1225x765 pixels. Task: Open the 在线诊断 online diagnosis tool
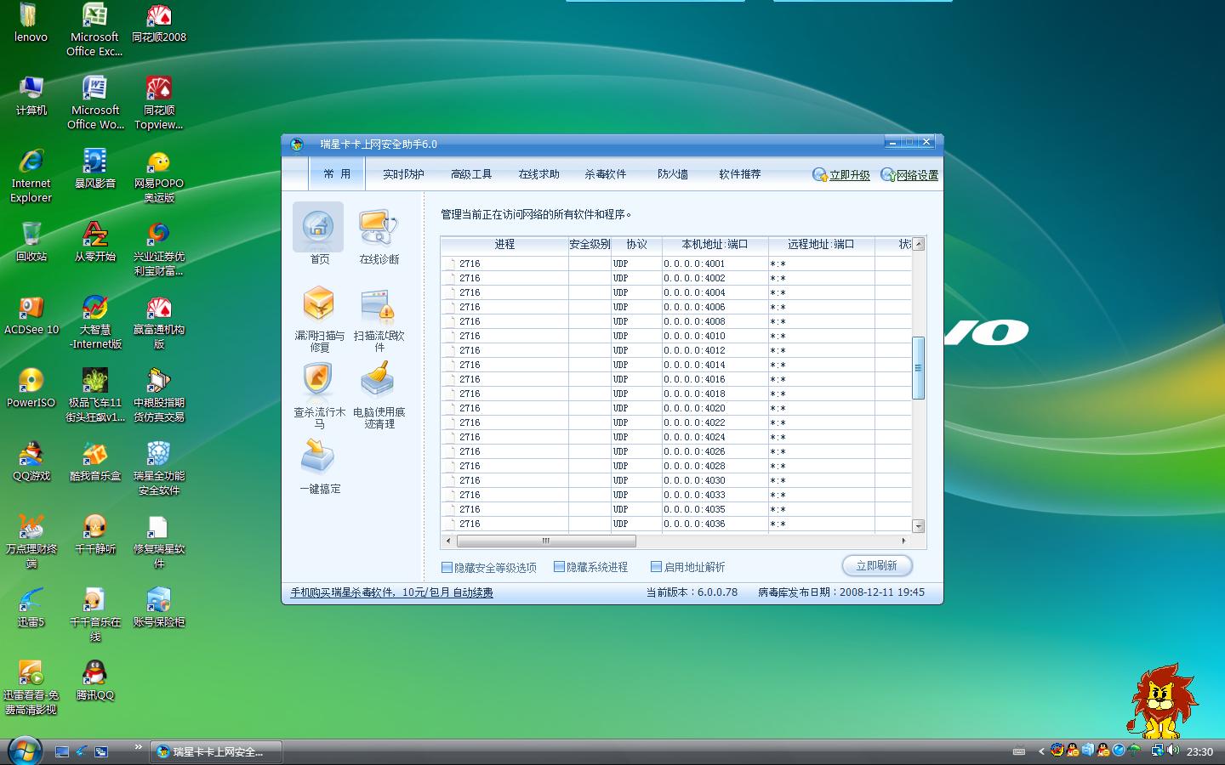[x=379, y=228]
